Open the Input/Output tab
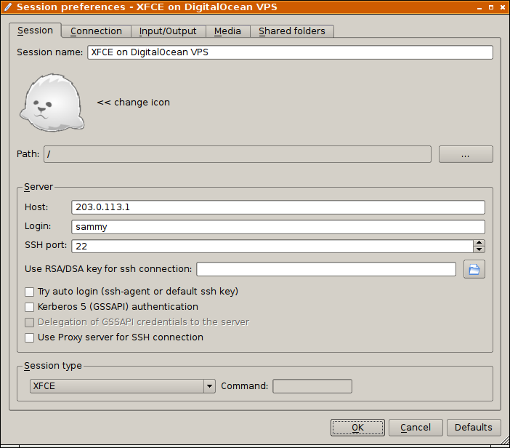This screenshot has width=510, height=448. coord(168,31)
